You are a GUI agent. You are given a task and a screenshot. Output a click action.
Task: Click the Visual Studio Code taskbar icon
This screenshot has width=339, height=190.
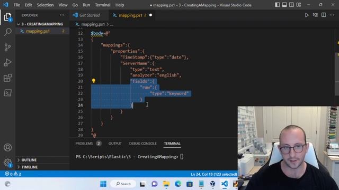click(225, 184)
